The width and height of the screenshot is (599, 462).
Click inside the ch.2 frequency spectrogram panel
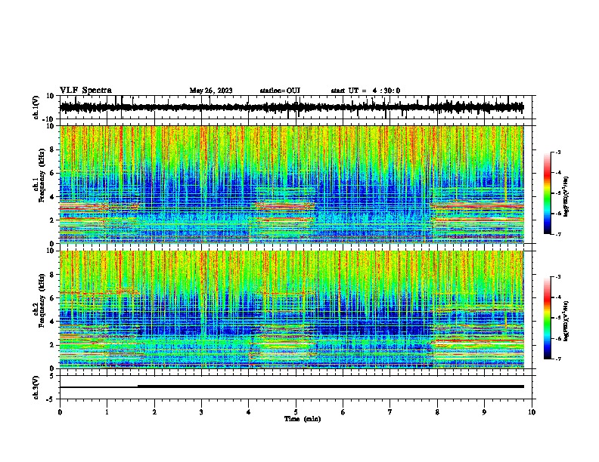point(291,310)
